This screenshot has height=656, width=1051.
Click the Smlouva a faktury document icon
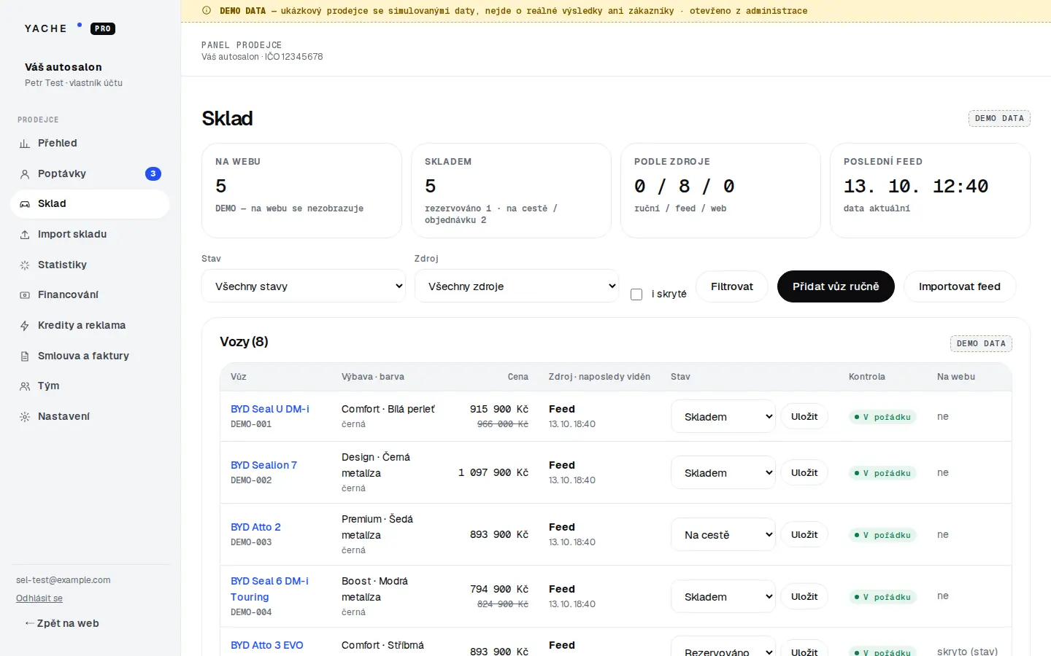[x=25, y=356]
